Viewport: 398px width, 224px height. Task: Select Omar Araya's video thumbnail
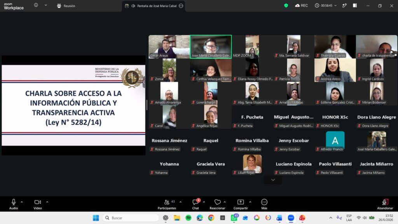click(169, 47)
